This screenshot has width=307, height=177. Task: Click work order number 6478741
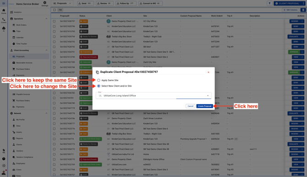pos(215,26)
